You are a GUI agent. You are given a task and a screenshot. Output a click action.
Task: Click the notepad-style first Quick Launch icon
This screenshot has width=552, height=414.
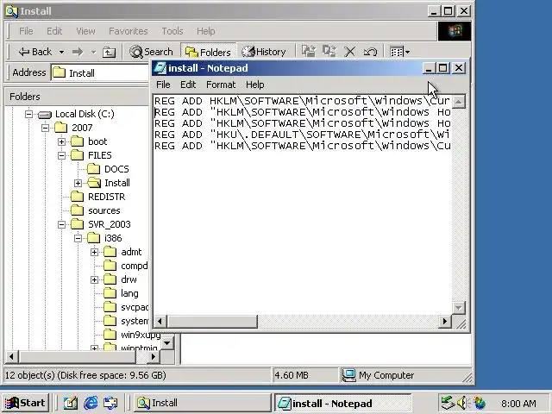pos(71,403)
